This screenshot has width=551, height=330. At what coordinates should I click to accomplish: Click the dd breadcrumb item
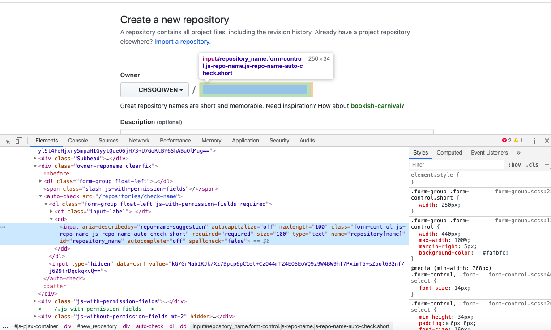pyautogui.click(x=183, y=326)
